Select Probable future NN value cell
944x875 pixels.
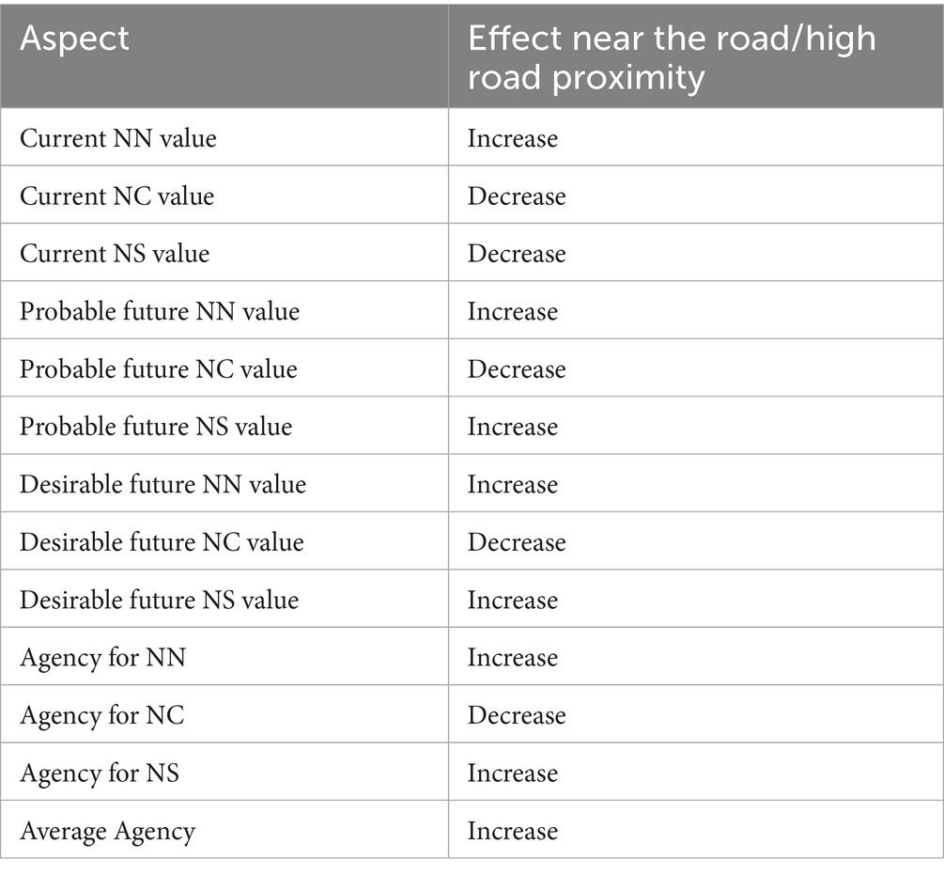160,311
